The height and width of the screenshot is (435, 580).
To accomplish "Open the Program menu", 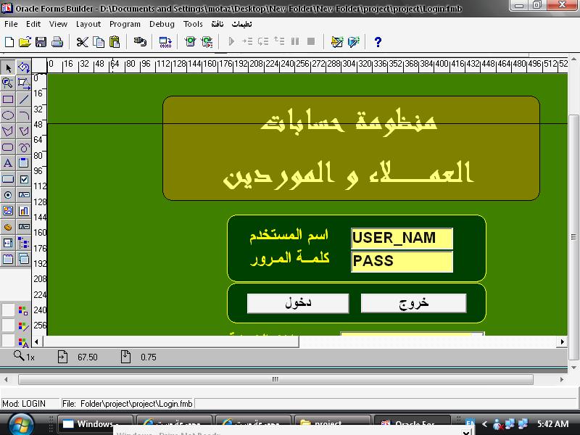I will 125,24.
